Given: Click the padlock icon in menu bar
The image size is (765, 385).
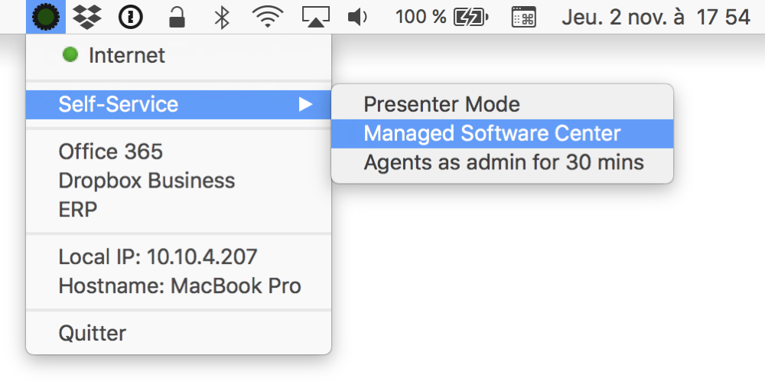Looking at the screenshot, I should (177, 16).
